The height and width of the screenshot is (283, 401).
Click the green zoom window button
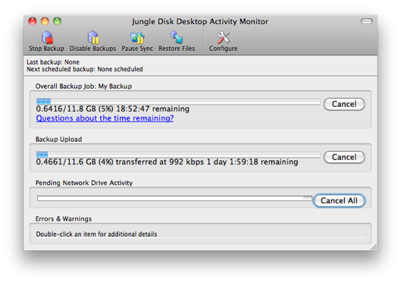pyautogui.click(x=58, y=21)
